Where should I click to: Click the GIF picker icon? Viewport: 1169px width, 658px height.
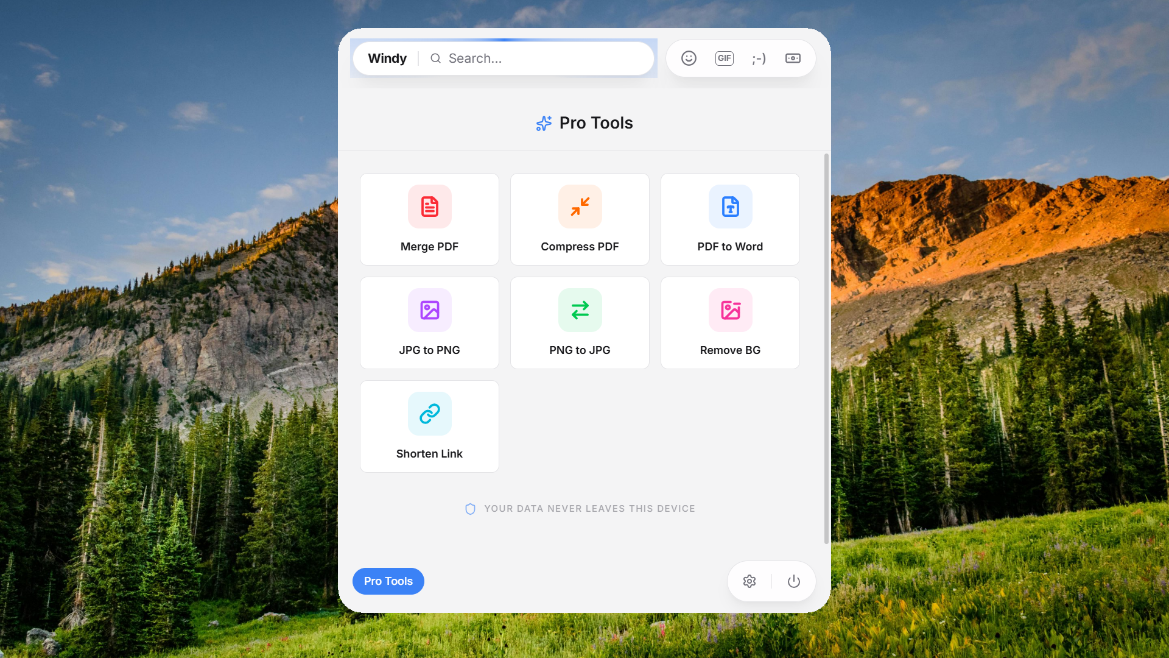(724, 58)
